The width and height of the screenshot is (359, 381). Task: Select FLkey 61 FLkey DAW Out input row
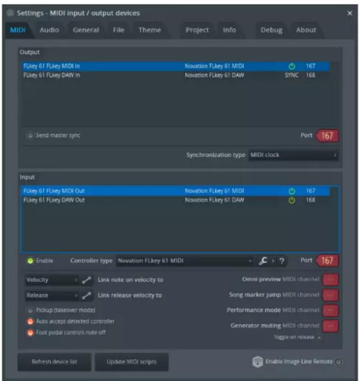coord(176,200)
